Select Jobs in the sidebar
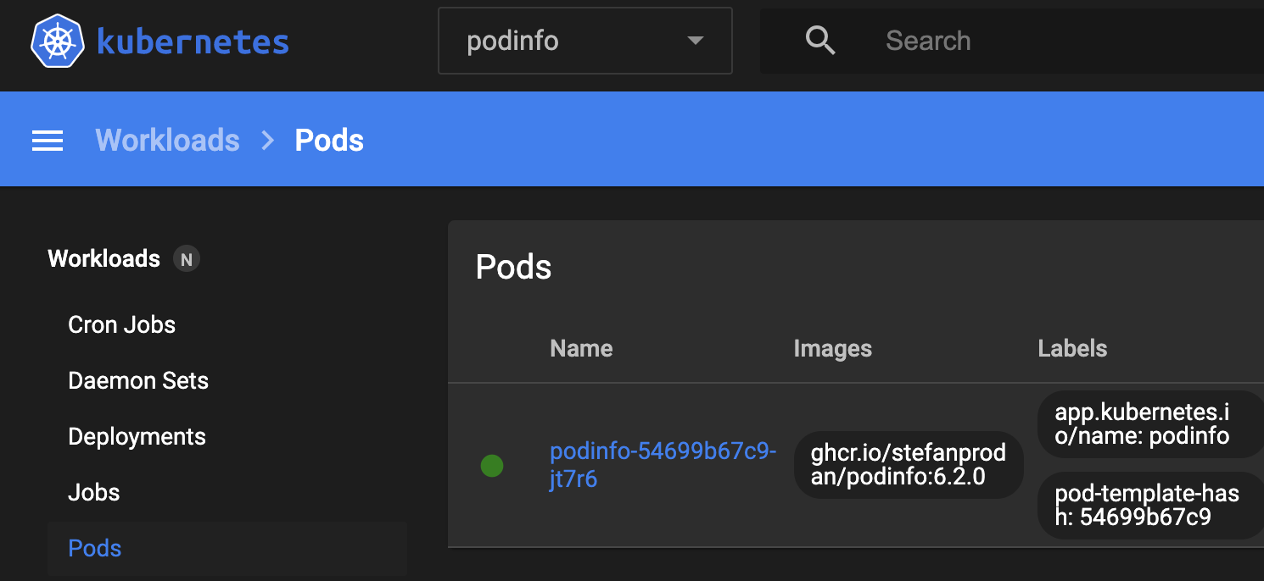The image size is (1264, 581). [x=93, y=492]
